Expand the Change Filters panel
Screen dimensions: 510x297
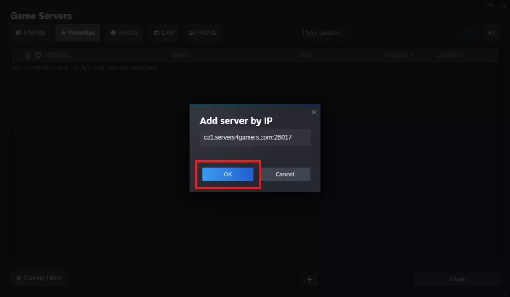(40, 278)
